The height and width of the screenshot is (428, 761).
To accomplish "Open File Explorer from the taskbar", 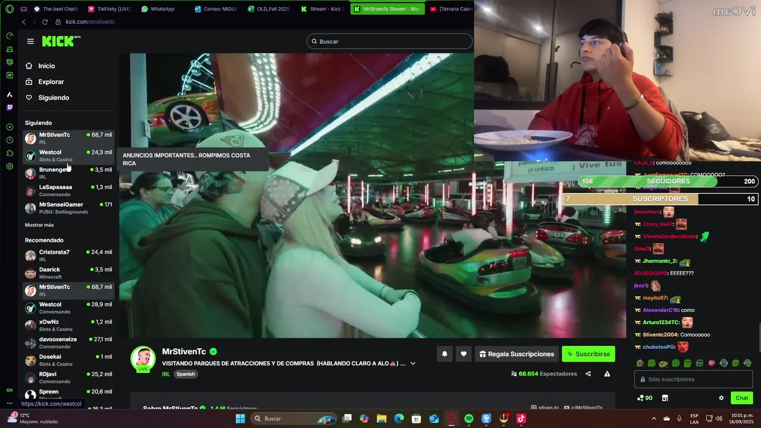I will point(382,418).
